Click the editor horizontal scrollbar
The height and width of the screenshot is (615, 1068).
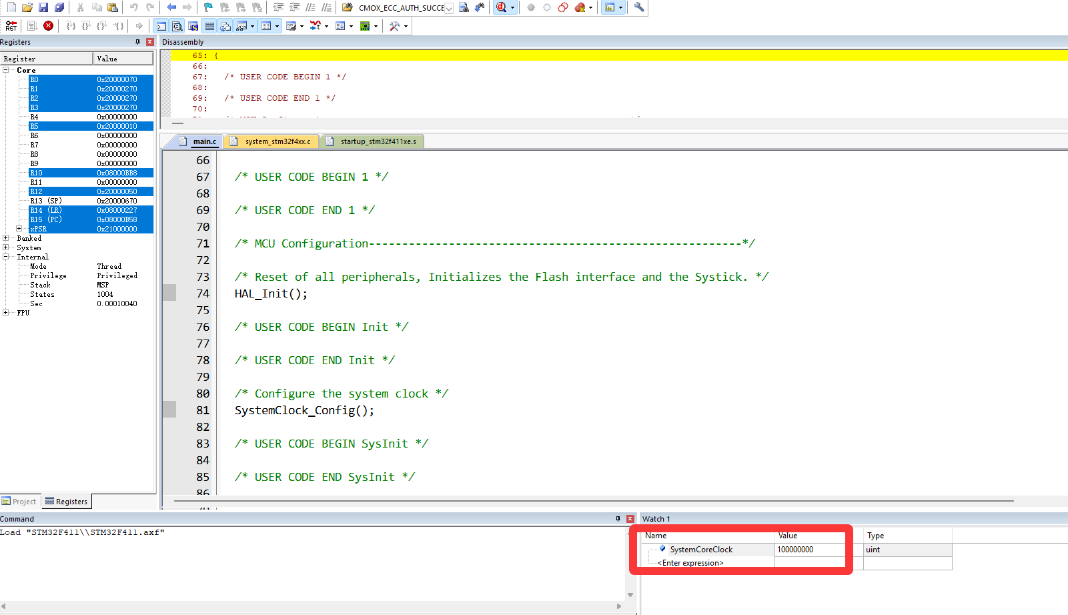(594, 500)
